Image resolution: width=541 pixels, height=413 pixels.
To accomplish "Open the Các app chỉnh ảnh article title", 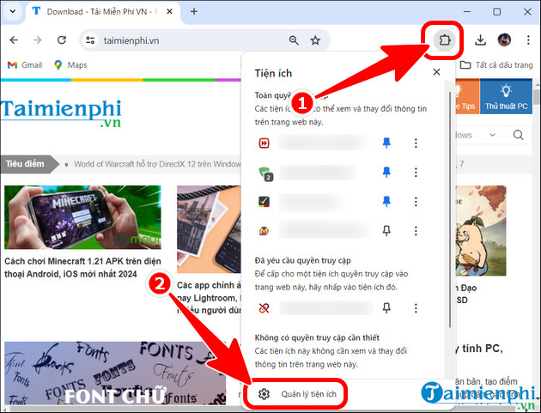I will tap(209, 298).
